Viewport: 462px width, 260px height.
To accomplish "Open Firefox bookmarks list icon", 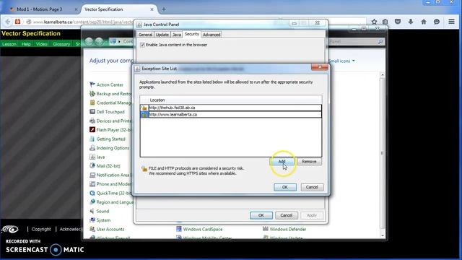I will pyautogui.click(x=385, y=22).
